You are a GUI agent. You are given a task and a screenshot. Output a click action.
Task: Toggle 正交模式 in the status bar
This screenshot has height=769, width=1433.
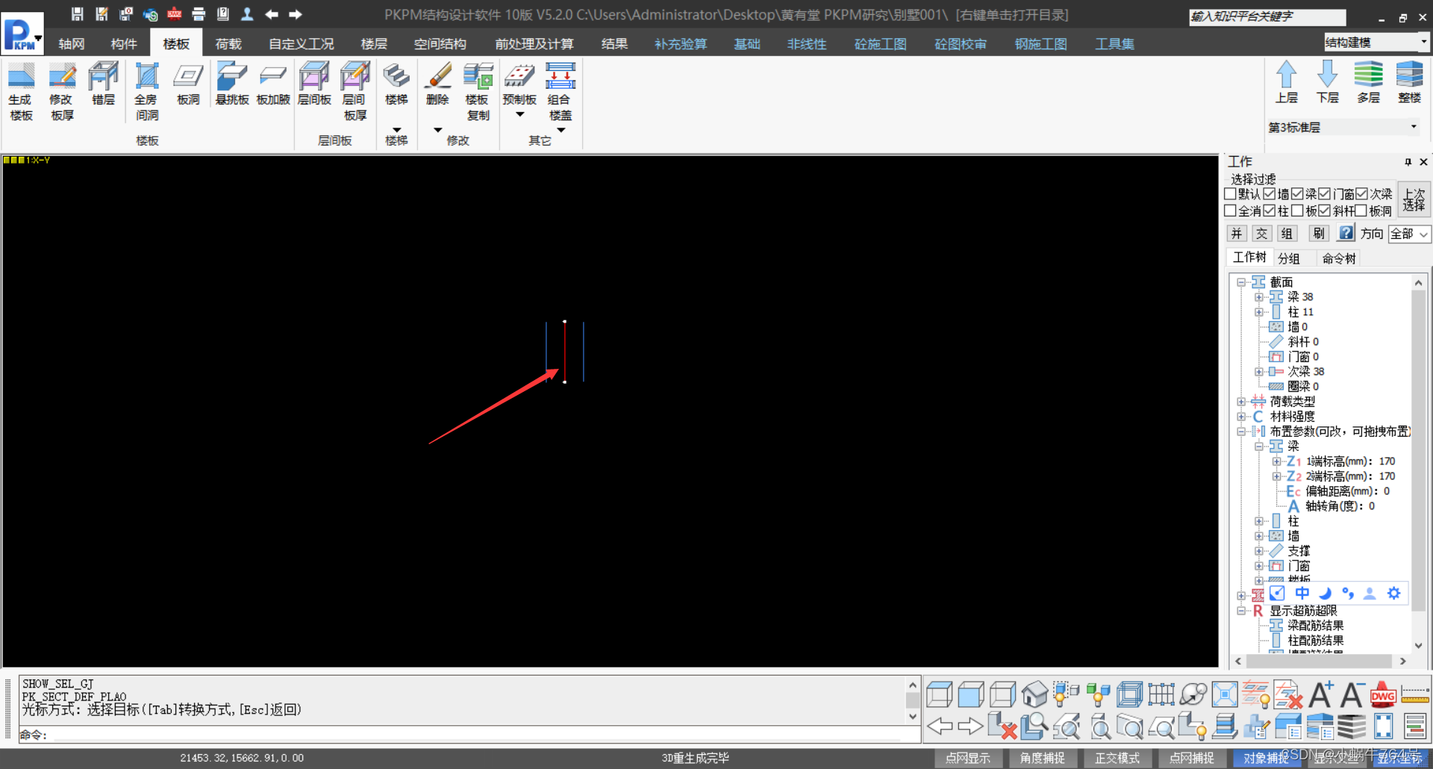(1117, 758)
